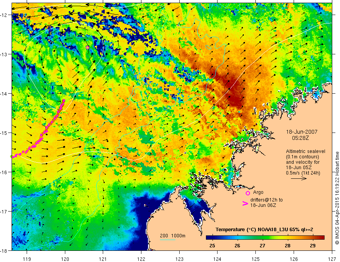Click the longitude label '119'
Screen dimensions: 340x262
click(27, 259)
